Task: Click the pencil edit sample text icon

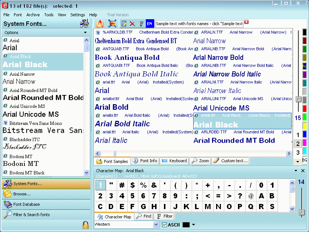Action: (x=124, y=23)
